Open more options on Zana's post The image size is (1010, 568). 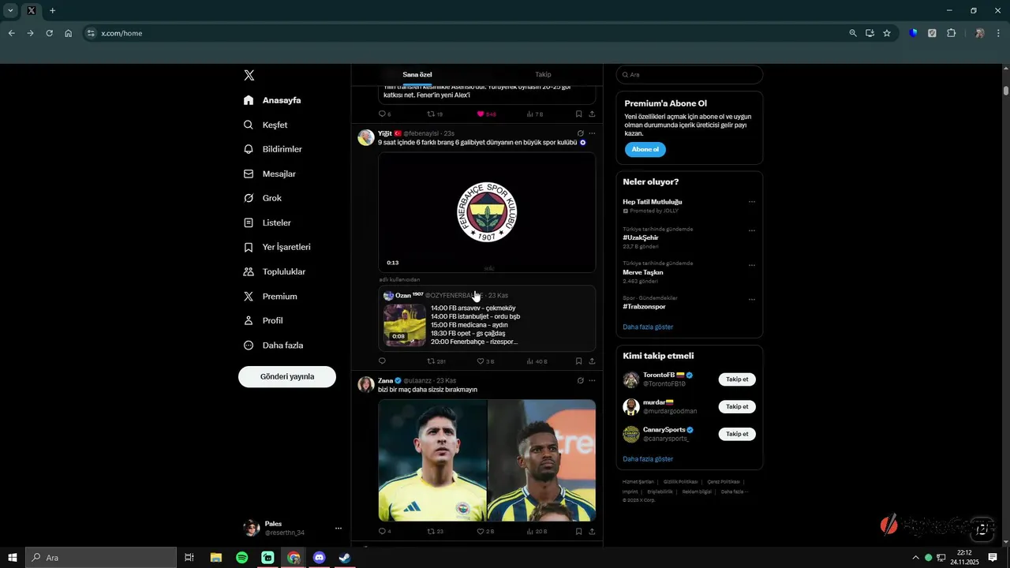tap(592, 380)
